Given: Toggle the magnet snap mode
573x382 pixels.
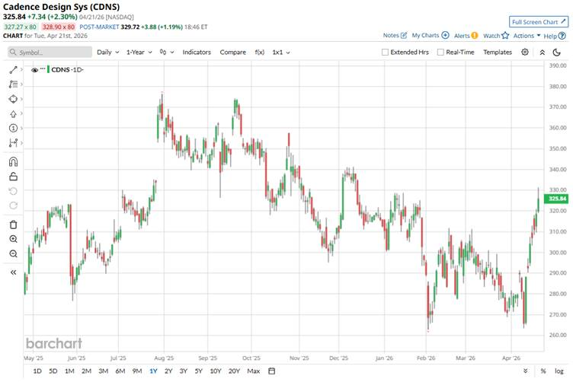Looking at the screenshot, I should pos(13,161).
